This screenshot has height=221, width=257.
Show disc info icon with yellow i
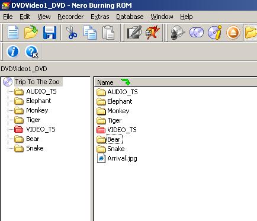(x=215, y=33)
